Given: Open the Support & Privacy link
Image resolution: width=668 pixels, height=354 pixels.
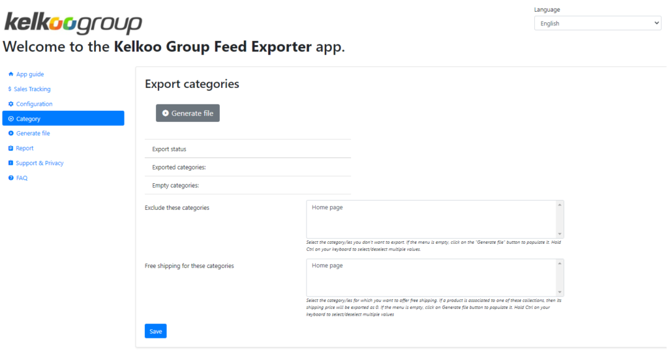Looking at the screenshot, I should [40, 163].
